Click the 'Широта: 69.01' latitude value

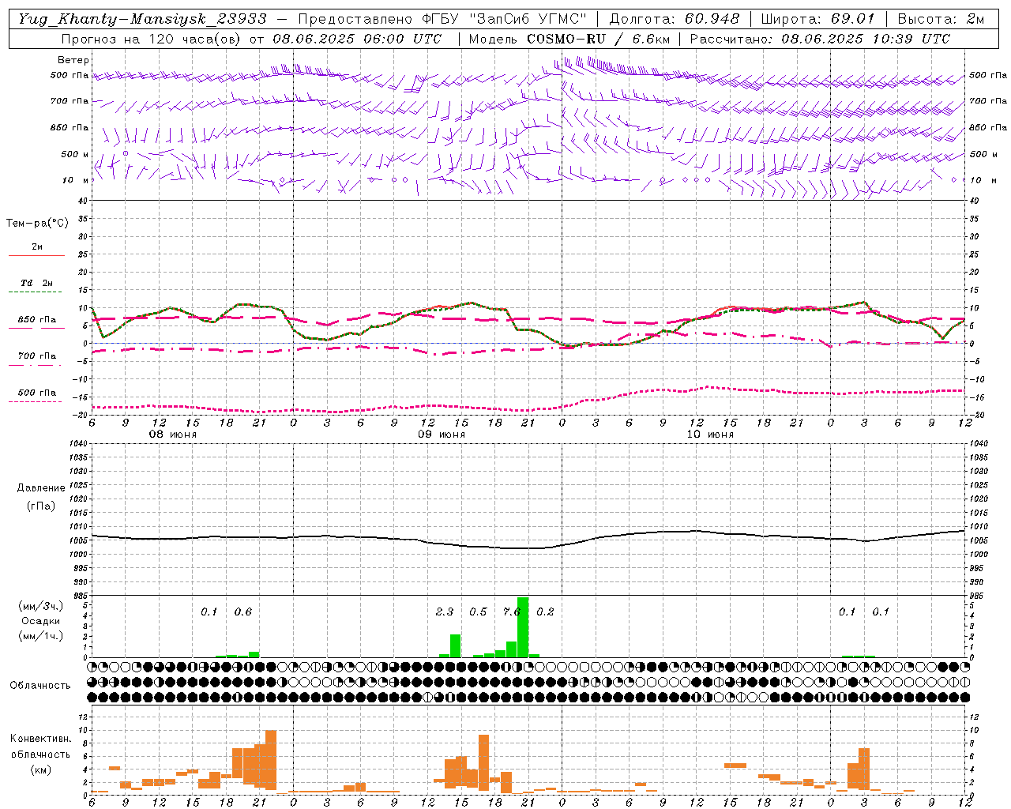click(x=817, y=19)
